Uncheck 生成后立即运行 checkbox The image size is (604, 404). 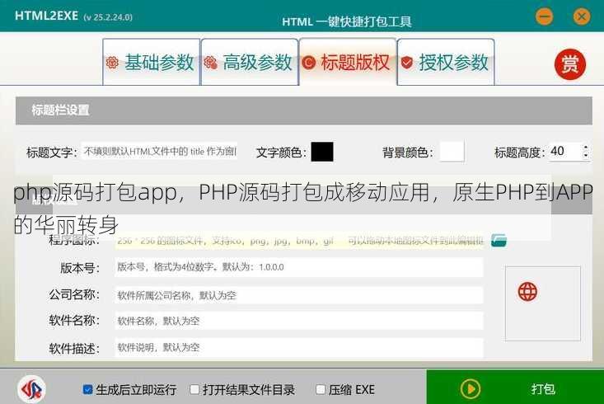pyautogui.click(x=88, y=389)
